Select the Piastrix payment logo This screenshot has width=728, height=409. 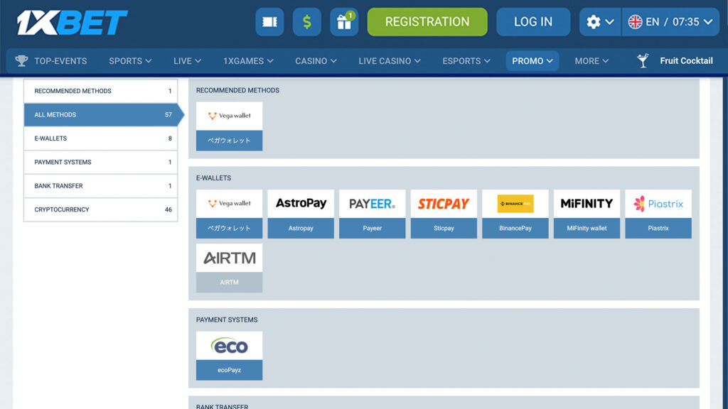click(658, 204)
